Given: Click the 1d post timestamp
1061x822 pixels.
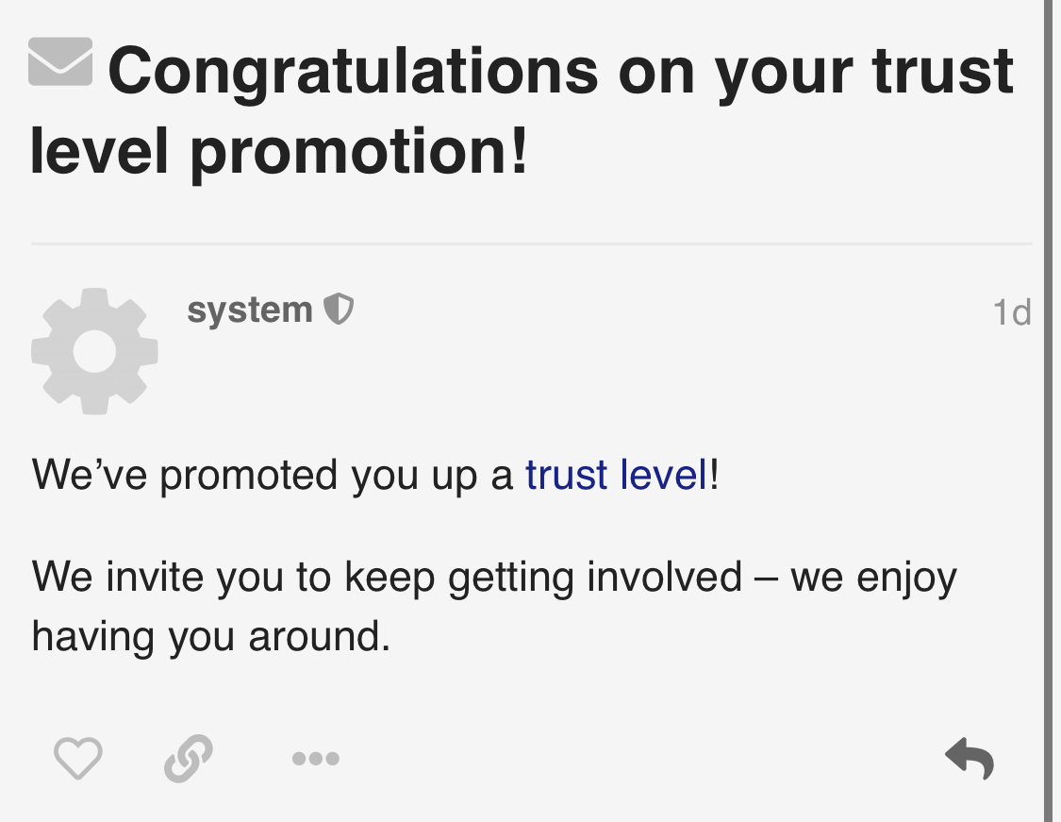Looking at the screenshot, I should pos(1012,312).
